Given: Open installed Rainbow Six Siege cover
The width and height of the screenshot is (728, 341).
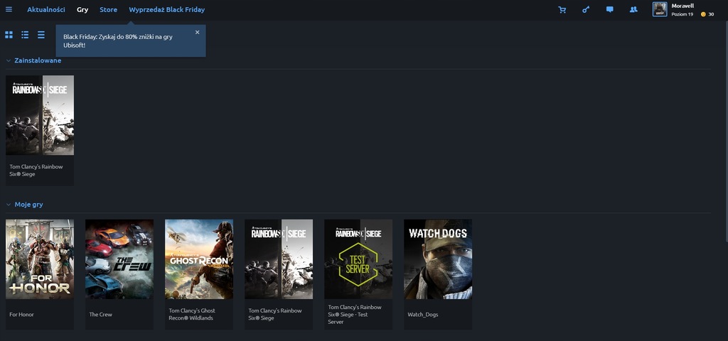Looking at the screenshot, I should pyautogui.click(x=40, y=115).
